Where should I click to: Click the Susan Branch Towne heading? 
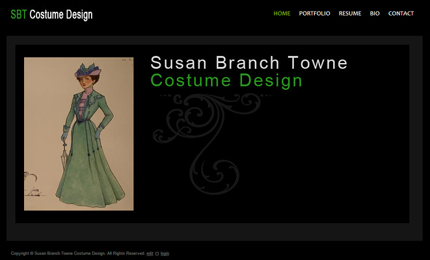[249, 63]
